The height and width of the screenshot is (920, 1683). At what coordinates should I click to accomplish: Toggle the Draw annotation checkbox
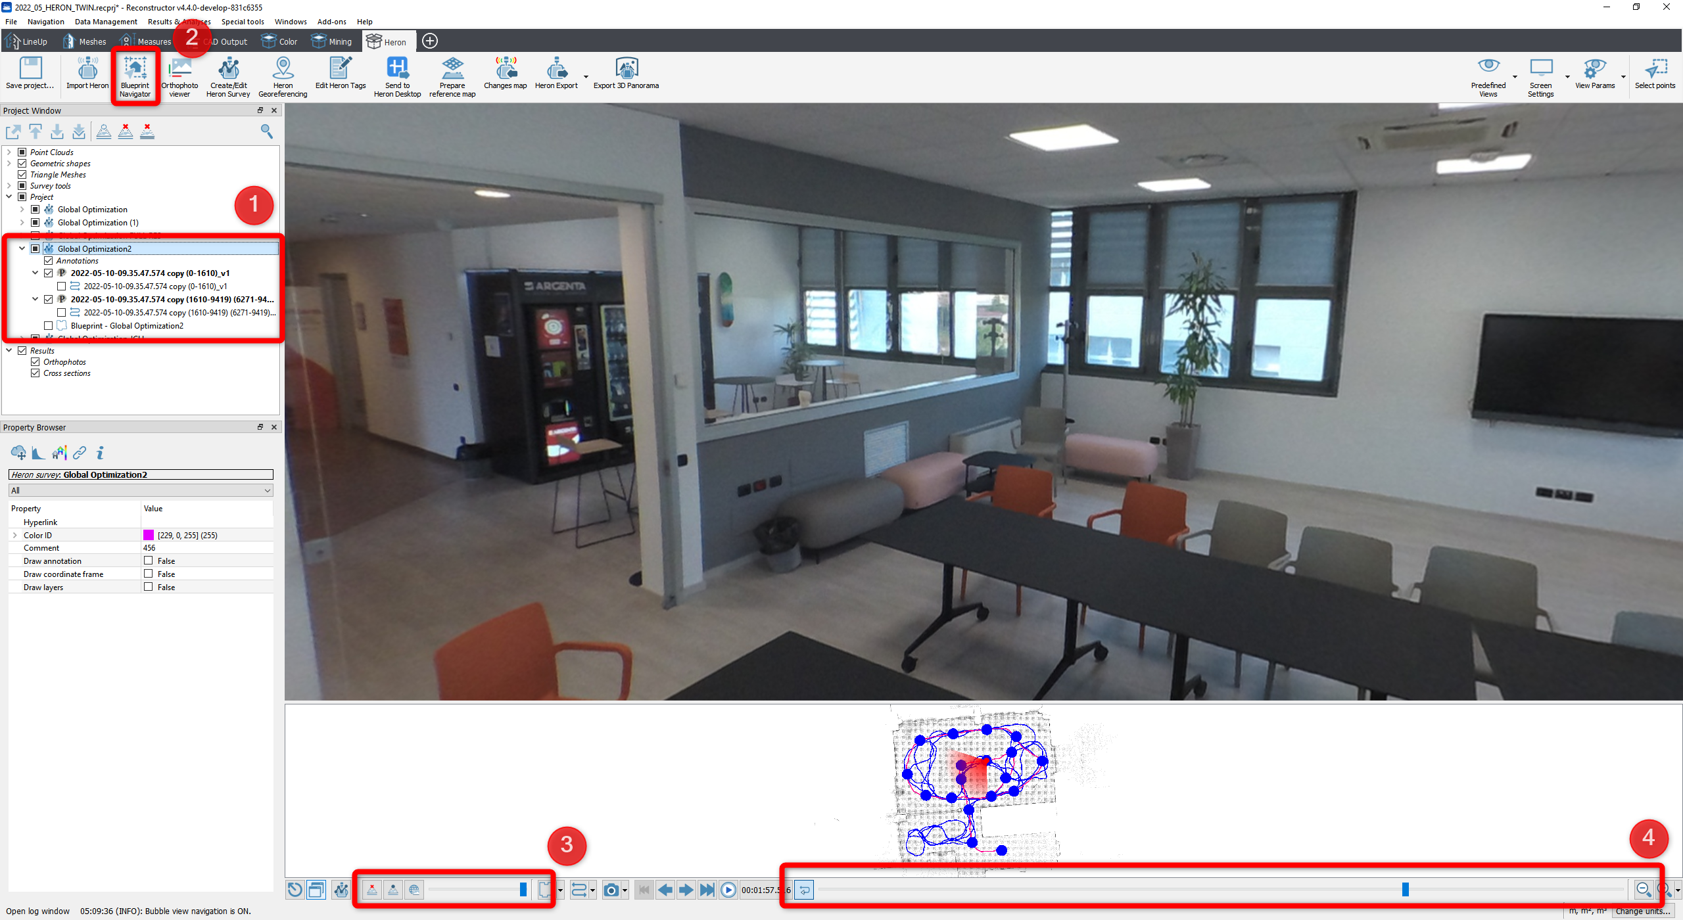click(149, 561)
